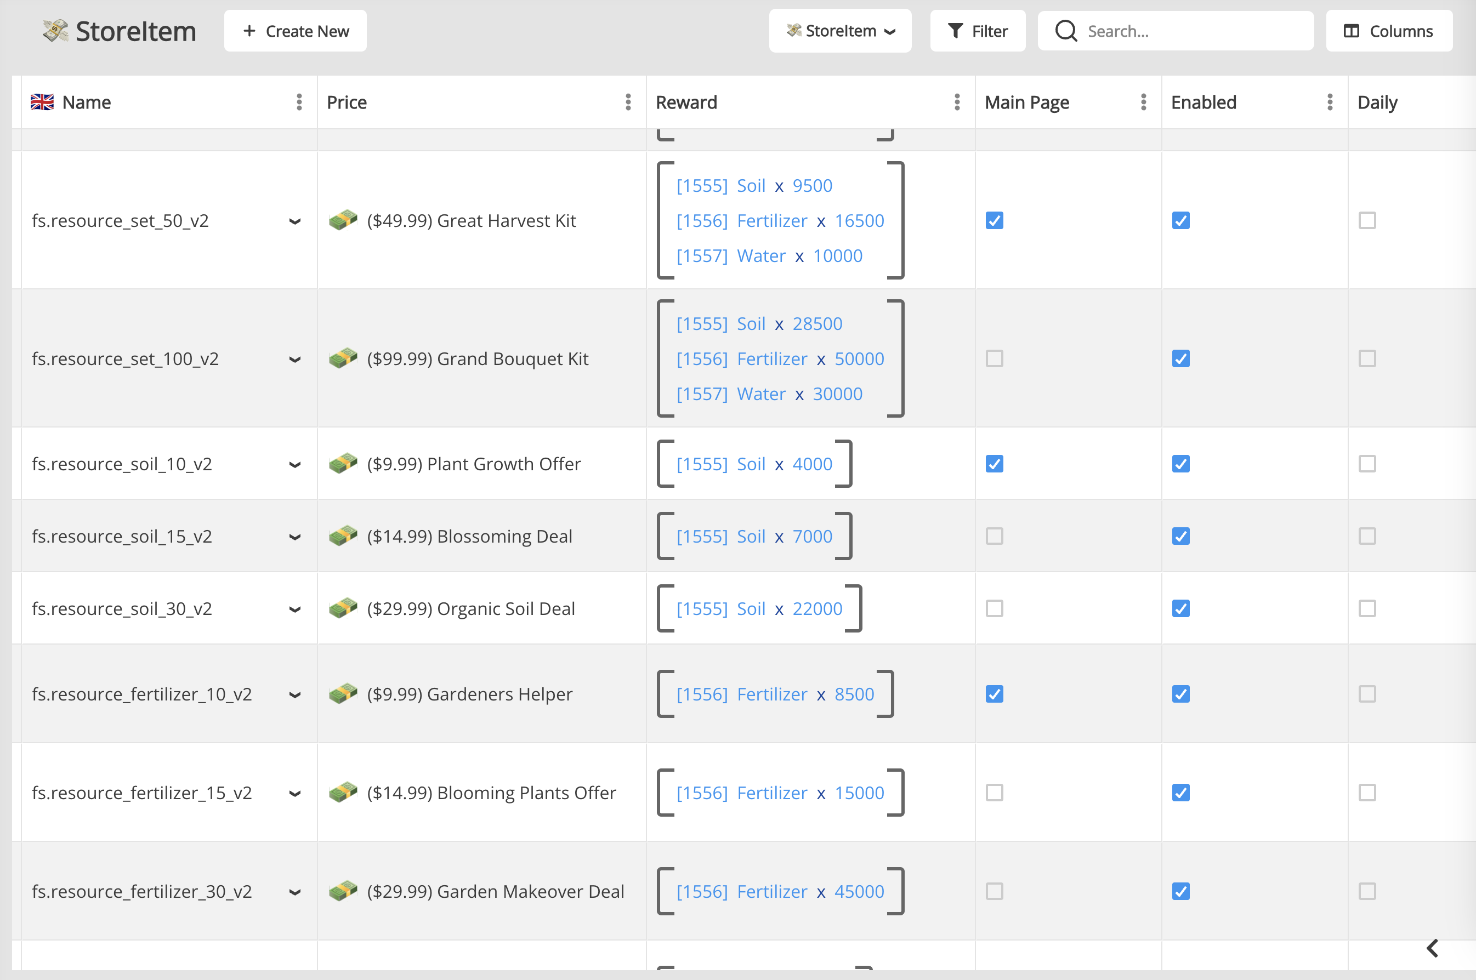Expand the fs.resource_soil_15_v2 row chevron
The image size is (1476, 980).
tap(295, 537)
